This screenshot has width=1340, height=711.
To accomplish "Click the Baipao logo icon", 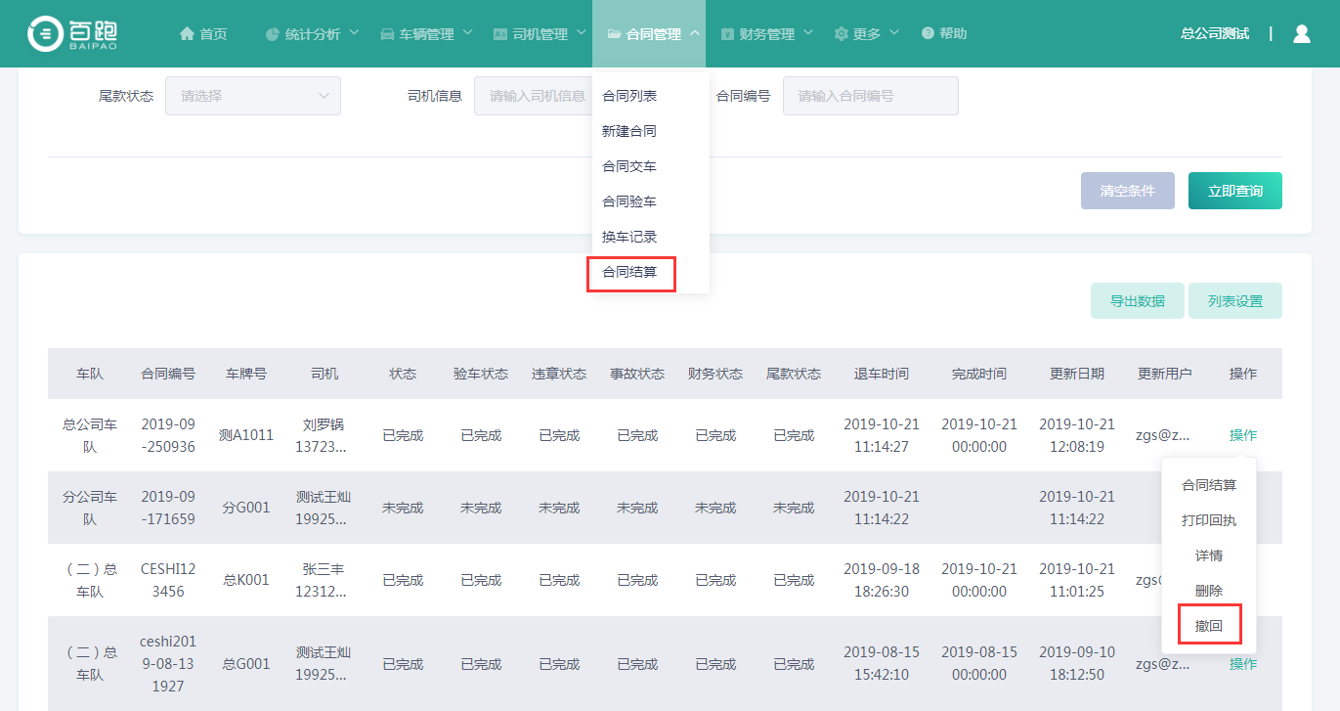I will [45, 33].
